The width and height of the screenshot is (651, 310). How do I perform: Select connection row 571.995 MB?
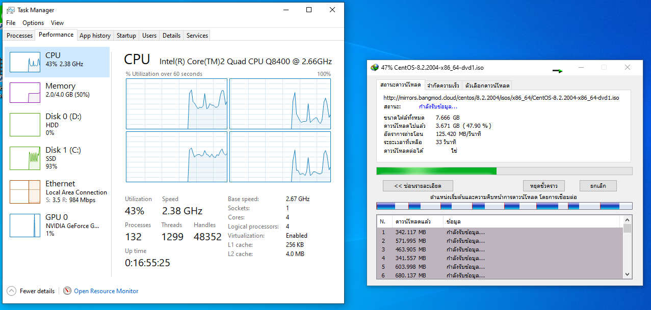tap(500, 241)
